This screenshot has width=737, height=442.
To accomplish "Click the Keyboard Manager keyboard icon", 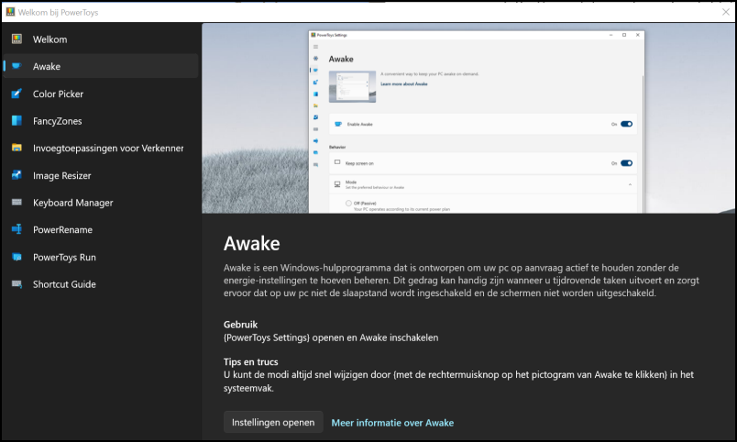I will (16, 202).
